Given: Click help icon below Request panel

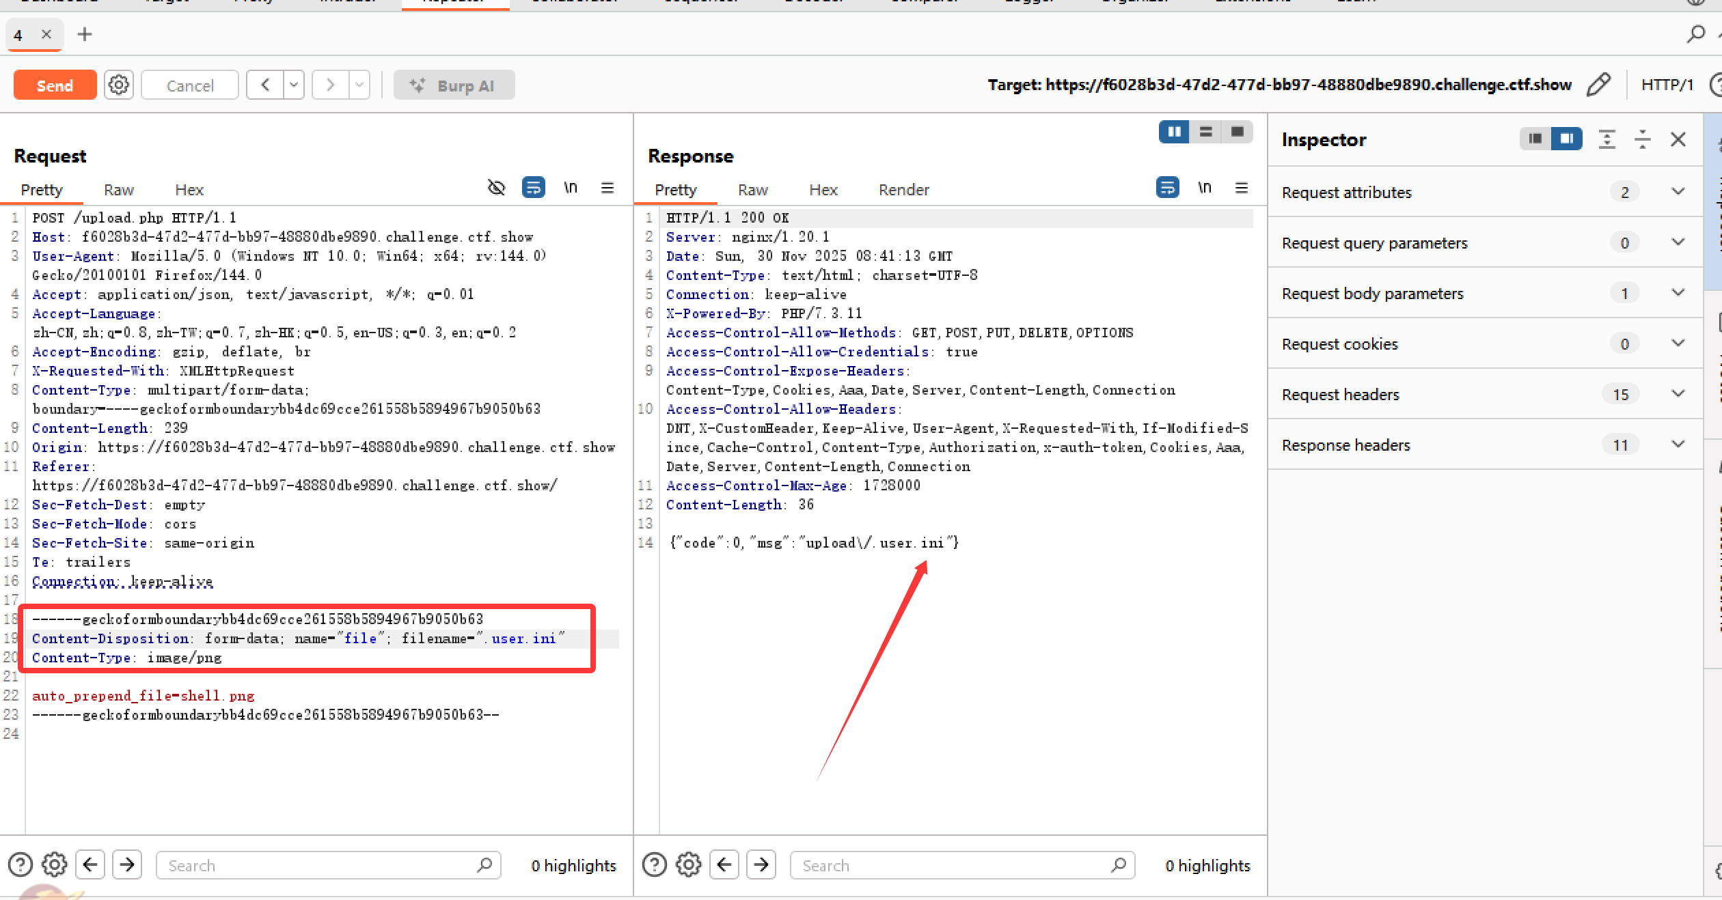Looking at the screenshot, I should [x=20, y=865].
